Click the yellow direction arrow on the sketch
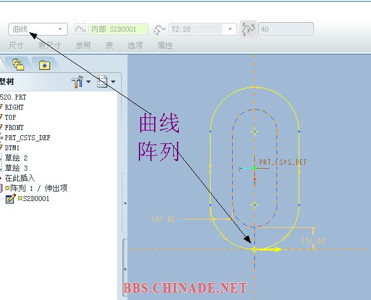Image resolution: width=371 pixels, height=300 pixels. (x=270, y=249)
